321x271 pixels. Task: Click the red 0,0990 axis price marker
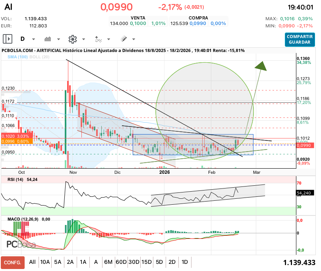(305, 146)
